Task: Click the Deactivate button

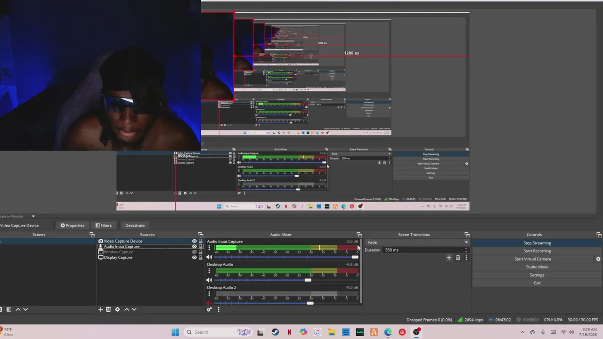Action: (x=135, y=226)
